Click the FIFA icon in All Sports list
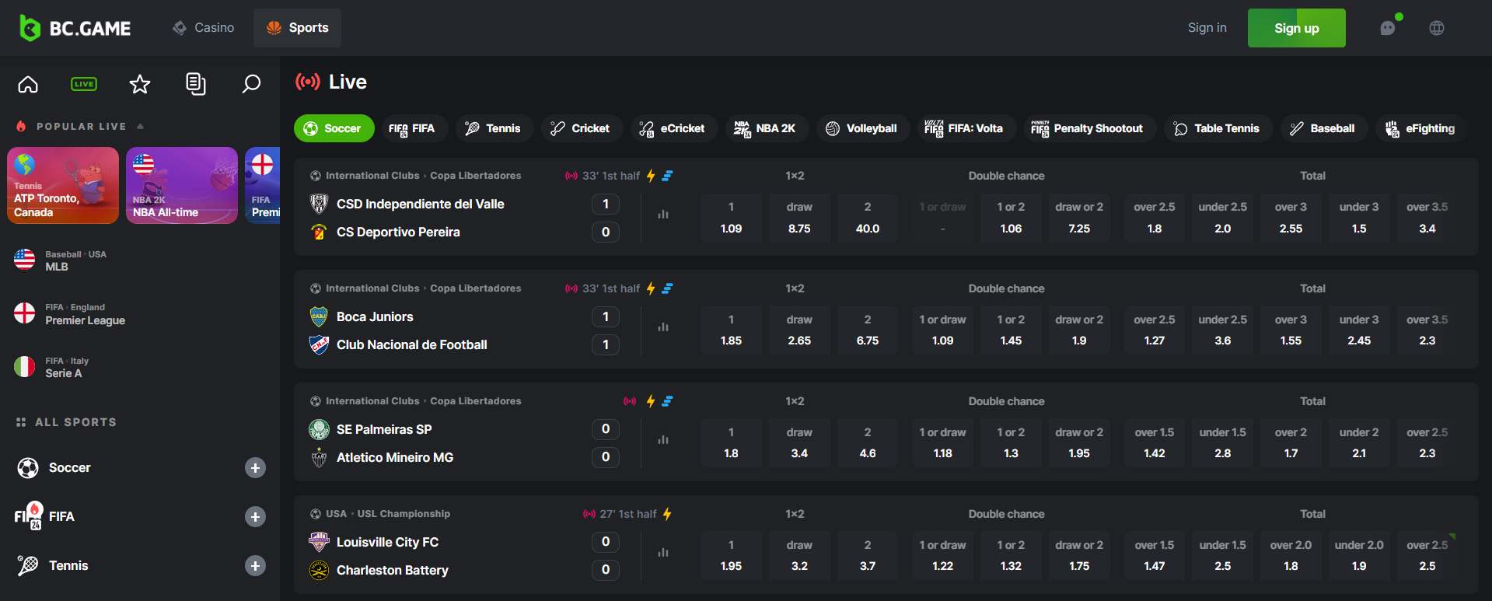Viewport: 1492px width, 601px height. [29, 516]
